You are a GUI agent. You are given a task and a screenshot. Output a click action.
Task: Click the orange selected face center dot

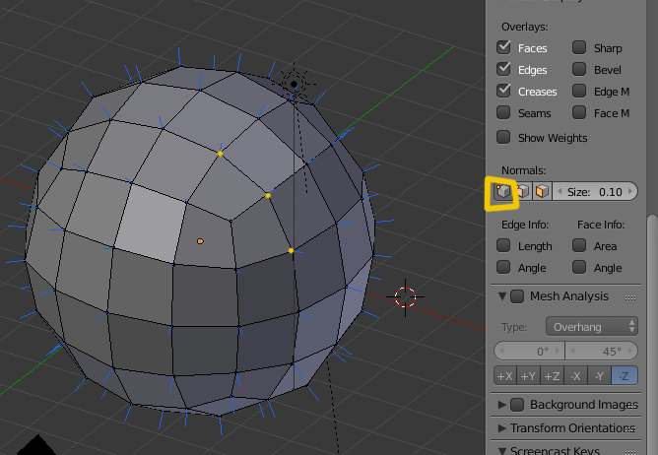click(x=200, y=241)
